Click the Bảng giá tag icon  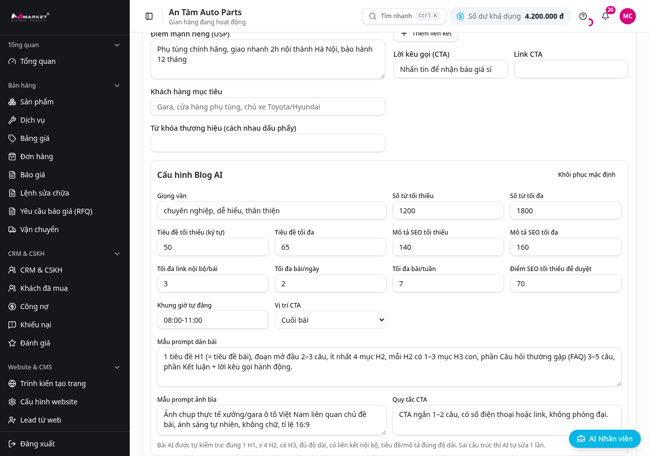click(12, 138)
